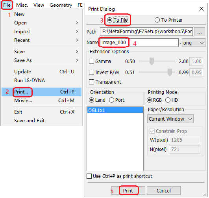Viewport: 209px width, 198px height.
Task: Select RGB printing mode
Action: [149, 100]
